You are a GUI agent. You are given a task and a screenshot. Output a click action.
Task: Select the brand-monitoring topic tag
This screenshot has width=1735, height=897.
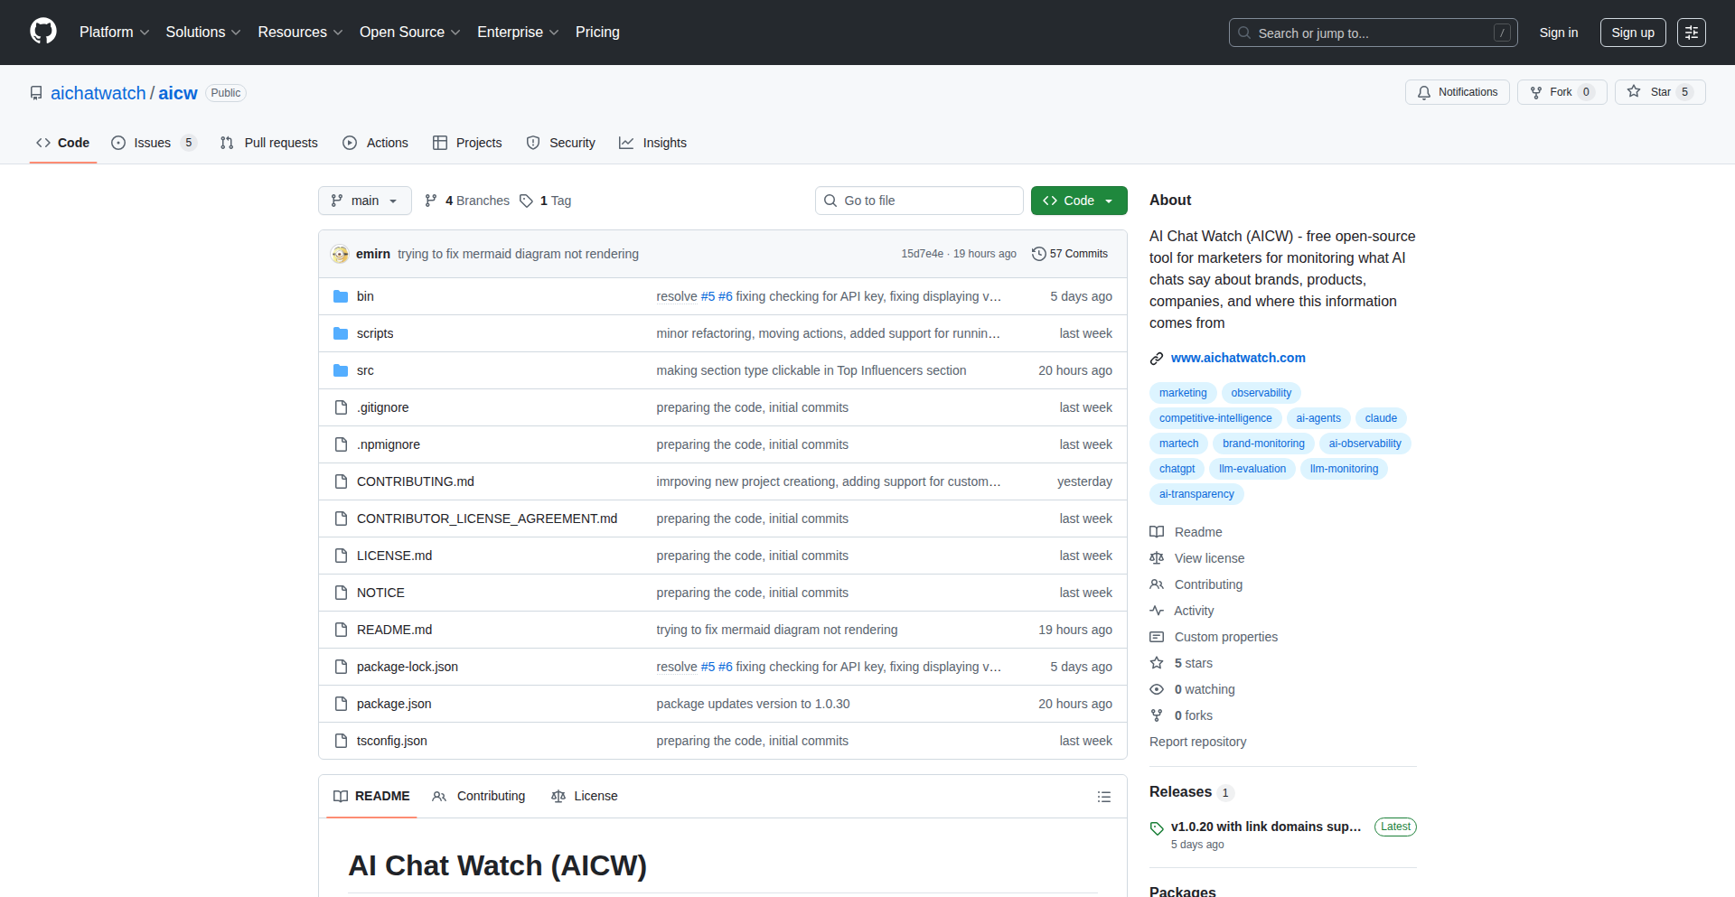click(x=1262, y=444)
